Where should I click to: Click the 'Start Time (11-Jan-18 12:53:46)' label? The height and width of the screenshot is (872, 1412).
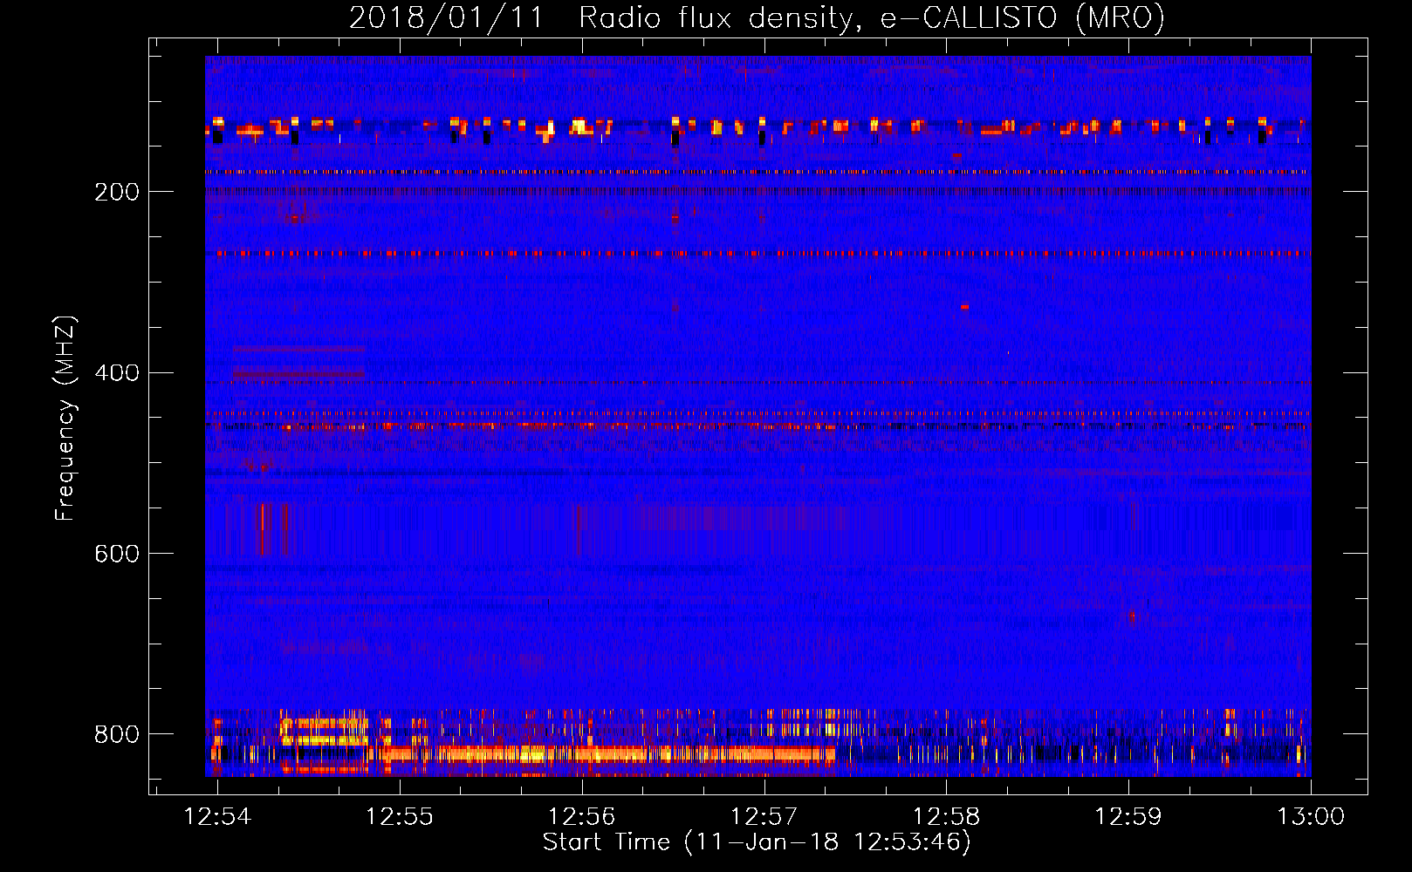757,842
